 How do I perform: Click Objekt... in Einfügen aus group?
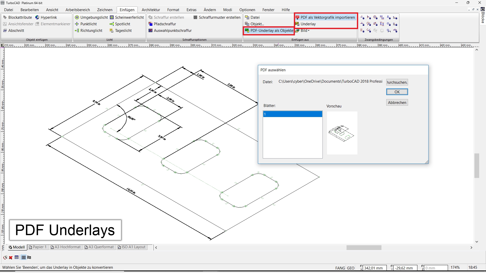pos(255,24)
